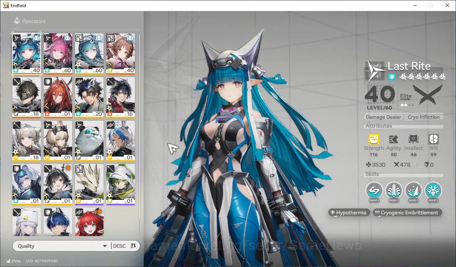Click the HP cross icon next to 3530
Image resolution: width=456 pixels, height=267 pixels.
click(x=368, y=165)
